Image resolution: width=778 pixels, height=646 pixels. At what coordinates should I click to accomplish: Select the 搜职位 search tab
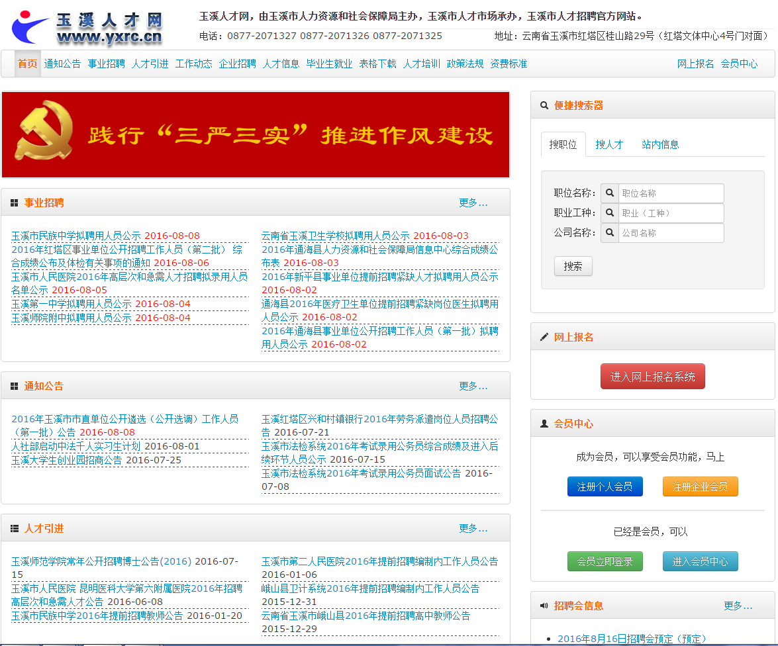coord(563,144)
